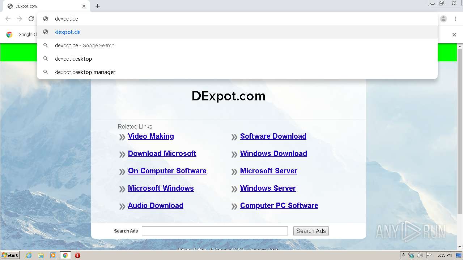Image resolution: width=463 pixels, height=260 pixels.
Task: Open the Video Making link
Action: coord(151,136)
